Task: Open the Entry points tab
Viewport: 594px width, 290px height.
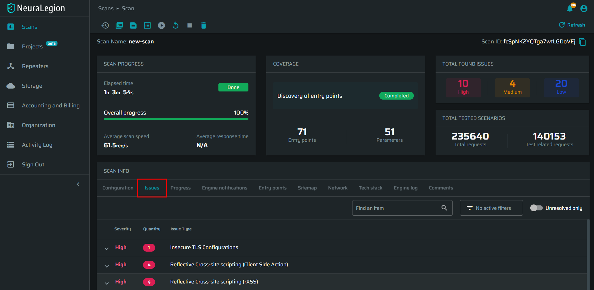Action: point(272,188)
